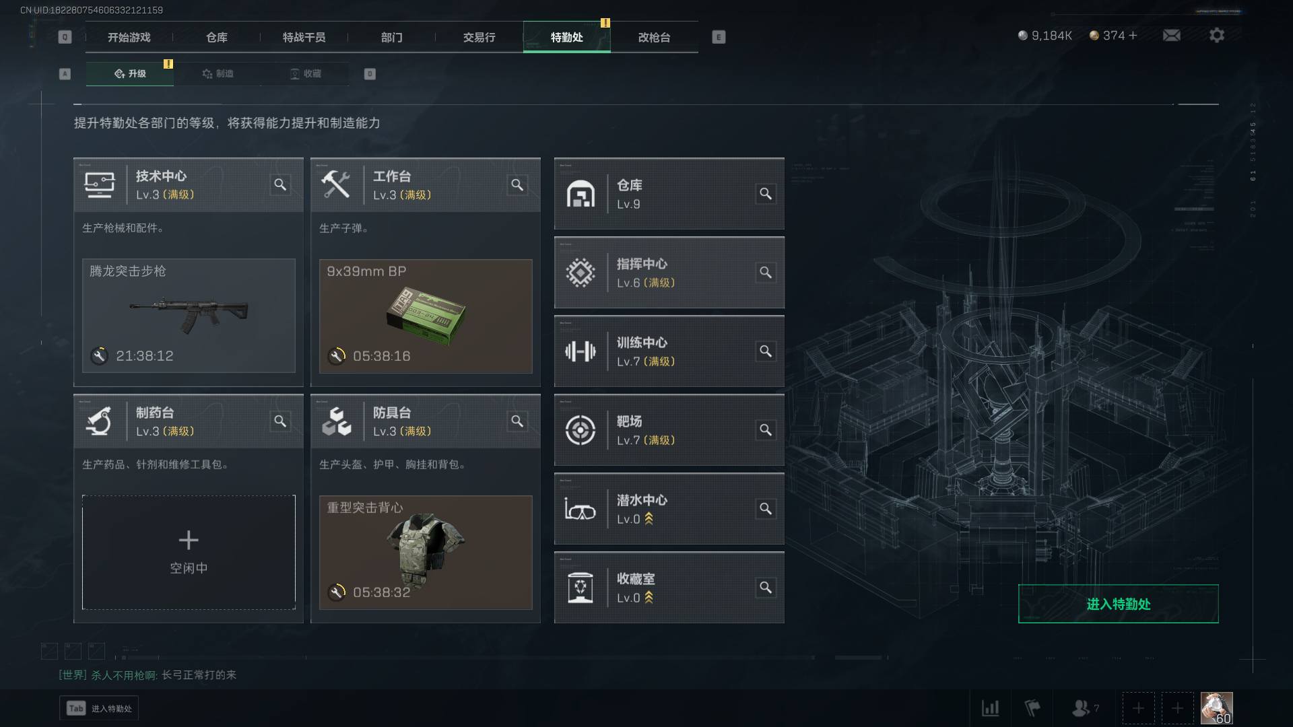Click magnifier on 技术中心 card
1293x727 pixels.
pyautogui.click(x=280, y=184)
